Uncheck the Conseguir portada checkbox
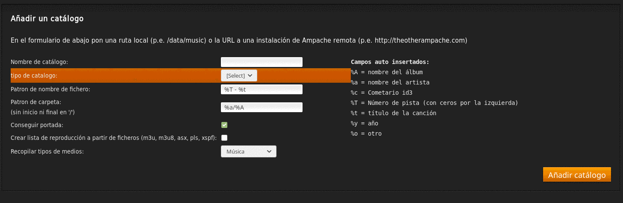The height and width of the screenshot is (203, 623). coord(224,125)
